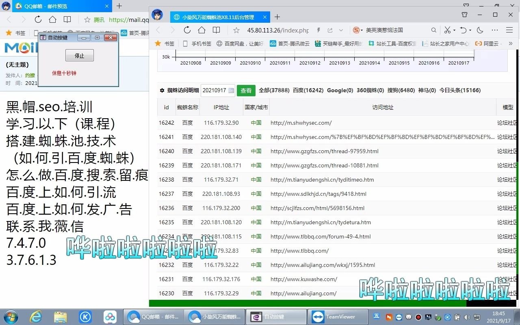This screenshot has height=325, width=520.
Task: Click URL http://scjlfzs.com/html/5698156.html
Action: (x=317, y=208)
